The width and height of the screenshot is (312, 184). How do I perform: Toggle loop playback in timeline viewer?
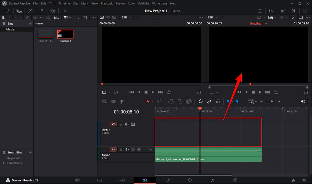[276, 92]
